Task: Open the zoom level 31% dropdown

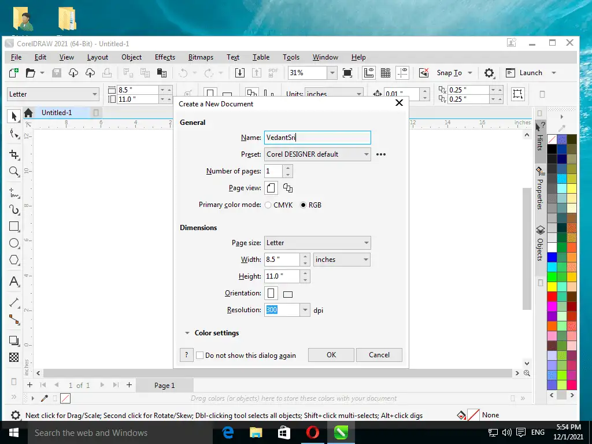Action: (332, 73)
